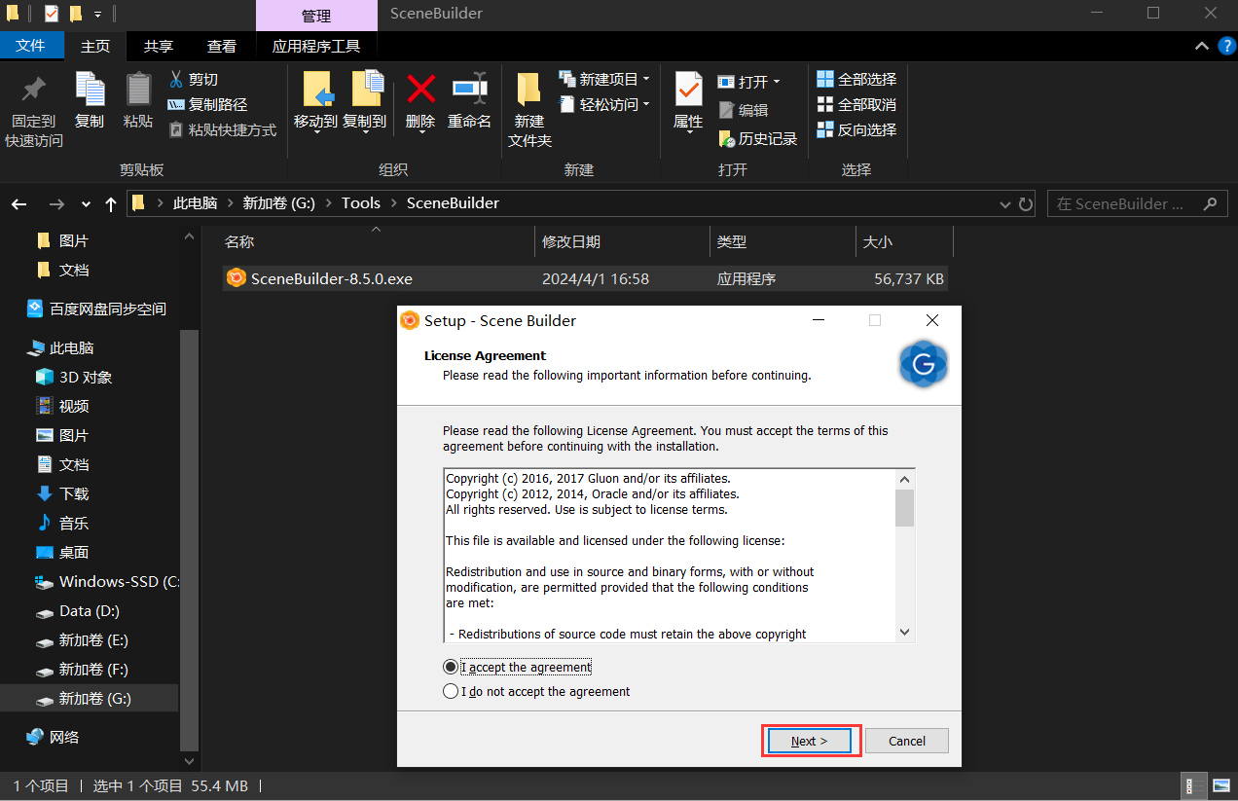The image size is (1238, 801).
Task: Choose I do not accept the agreement
Action: pyautogui.click(x=451, y=691)
